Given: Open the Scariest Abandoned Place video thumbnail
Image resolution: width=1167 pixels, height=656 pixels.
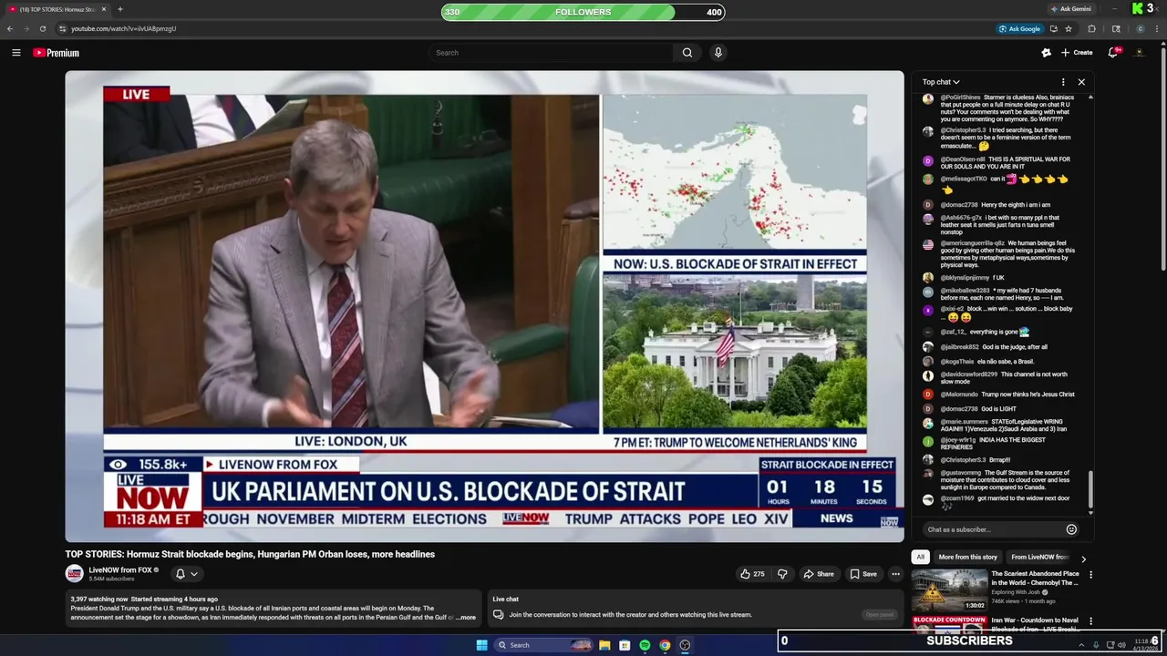Looking at the screenshot, I should pyautogui.click(x=949, y=590).
